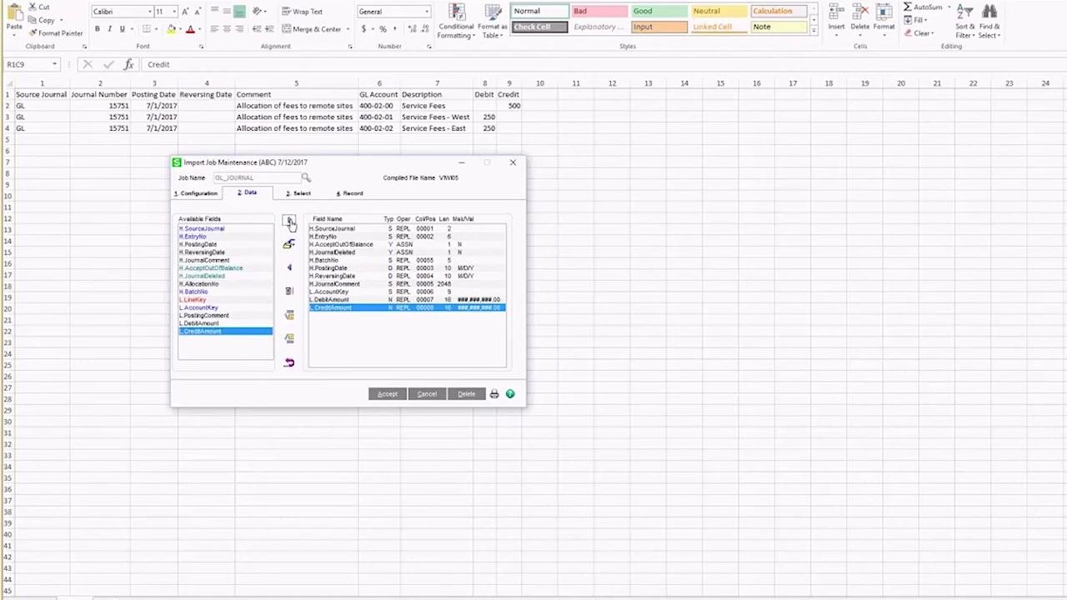Apply the Calculation cell style

(x=779, y=11)
